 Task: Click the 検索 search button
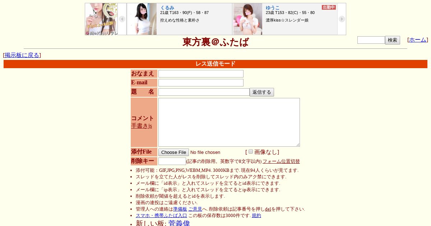pos(393,40)
